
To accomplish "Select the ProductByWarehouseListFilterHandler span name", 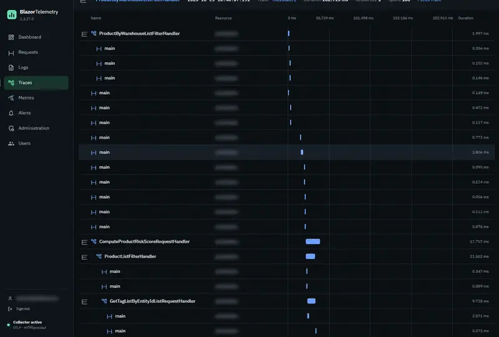I will click(x=139, y=34).
